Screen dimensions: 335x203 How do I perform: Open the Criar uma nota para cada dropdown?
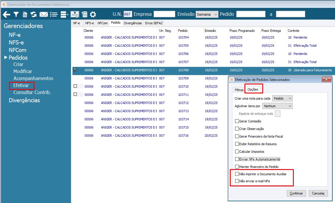click(282, 98)
